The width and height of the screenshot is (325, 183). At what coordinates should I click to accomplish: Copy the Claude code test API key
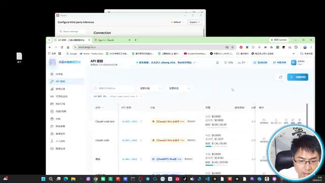pyautogui.click(x=141, y=121)
